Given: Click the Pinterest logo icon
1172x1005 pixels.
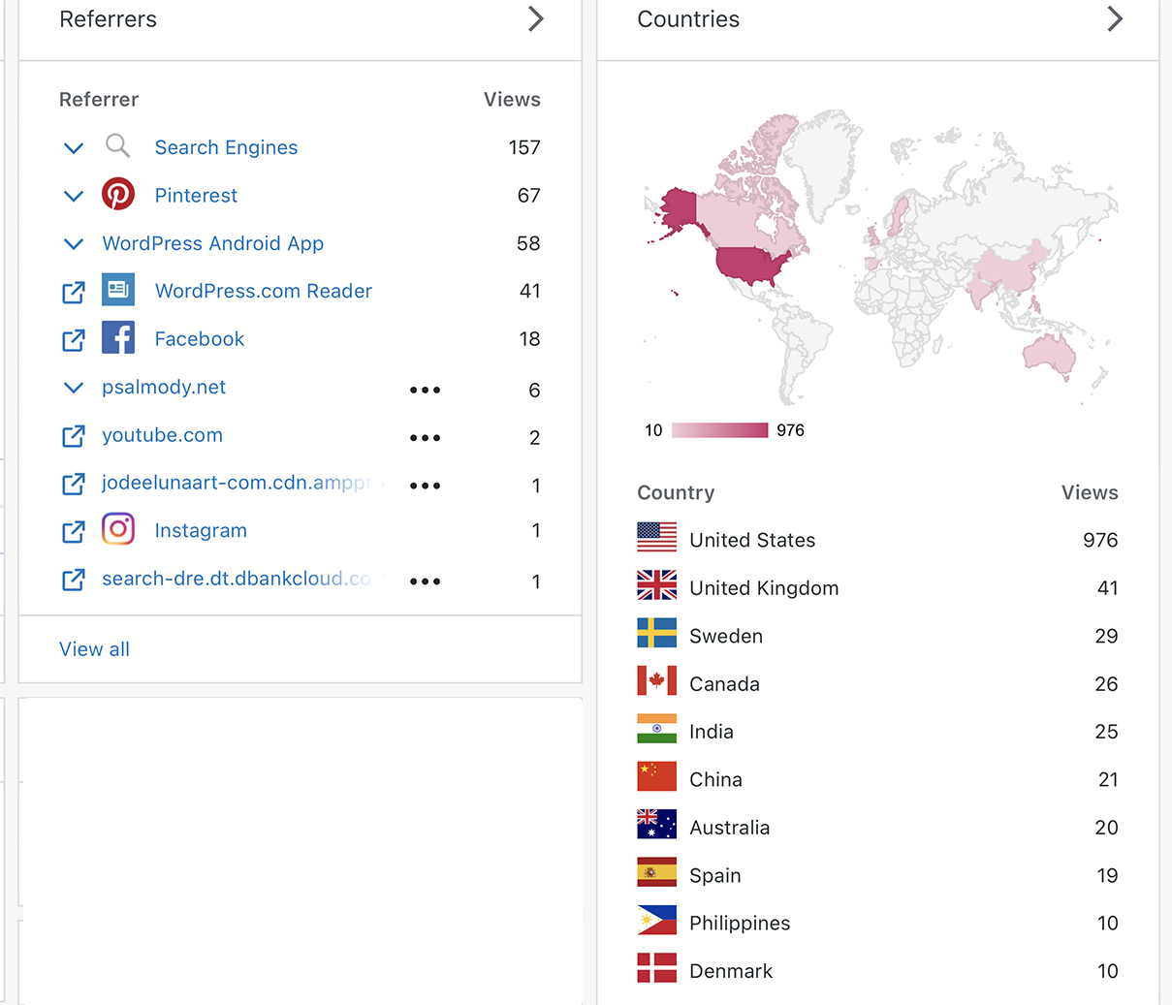Looking at the screenshot, I should tap(118, 195).
